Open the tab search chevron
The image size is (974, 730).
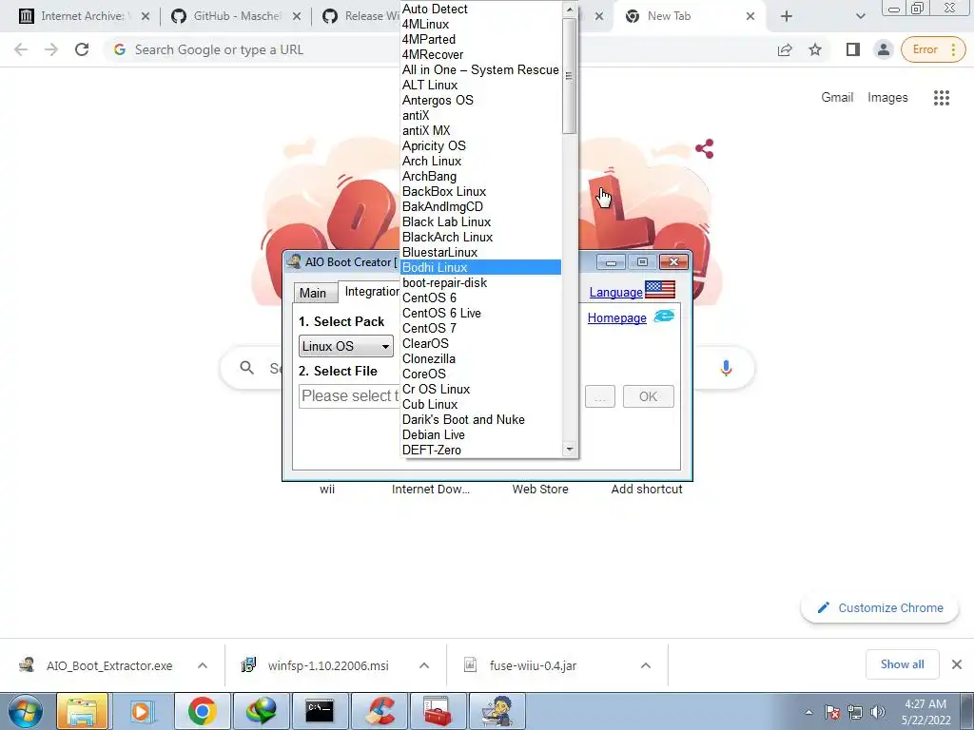[x=860, y=16]
